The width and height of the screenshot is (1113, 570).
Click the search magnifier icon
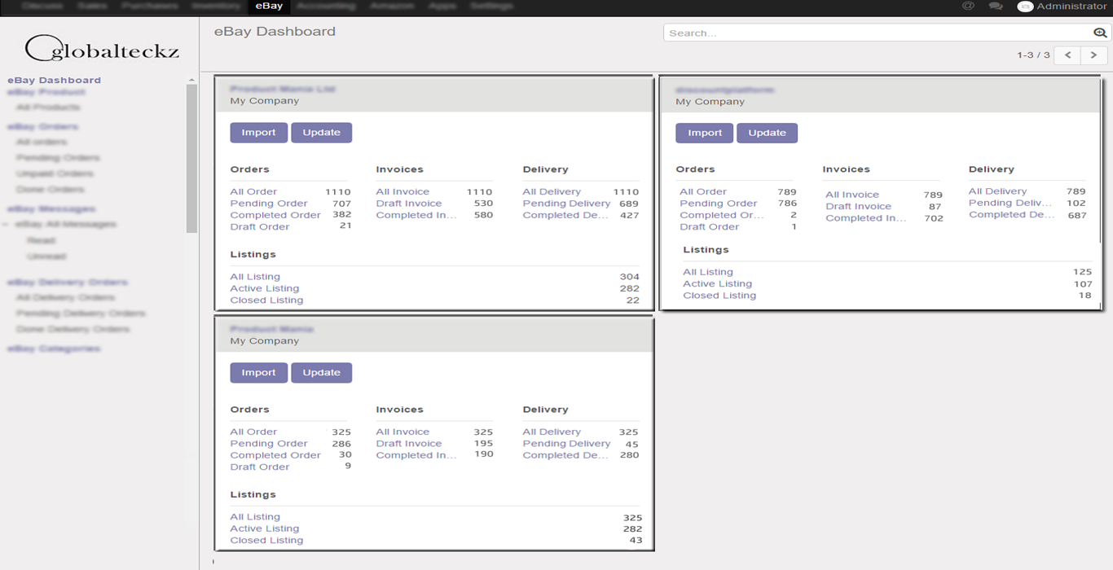(1100, 33)
